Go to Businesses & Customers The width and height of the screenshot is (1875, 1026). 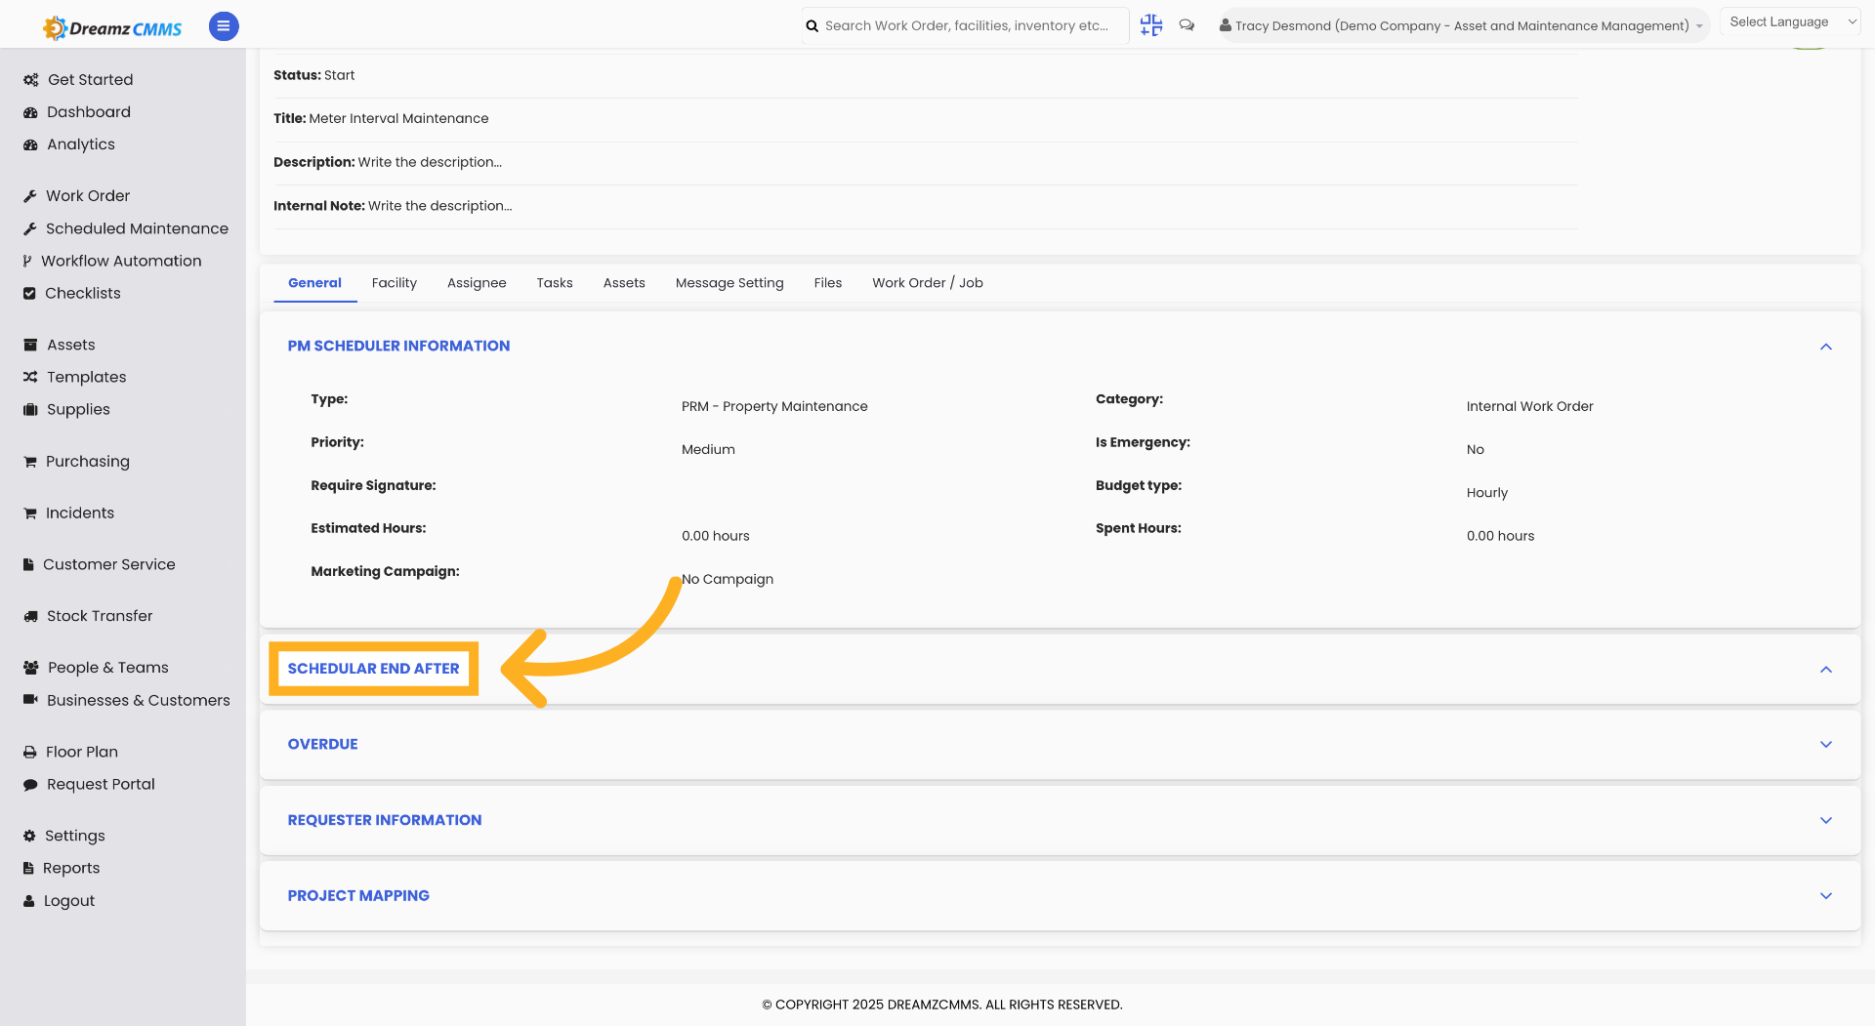(139, 700)
